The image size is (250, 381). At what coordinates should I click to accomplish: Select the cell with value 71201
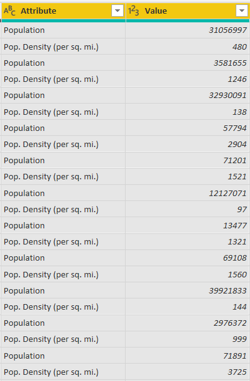[188, 161]
